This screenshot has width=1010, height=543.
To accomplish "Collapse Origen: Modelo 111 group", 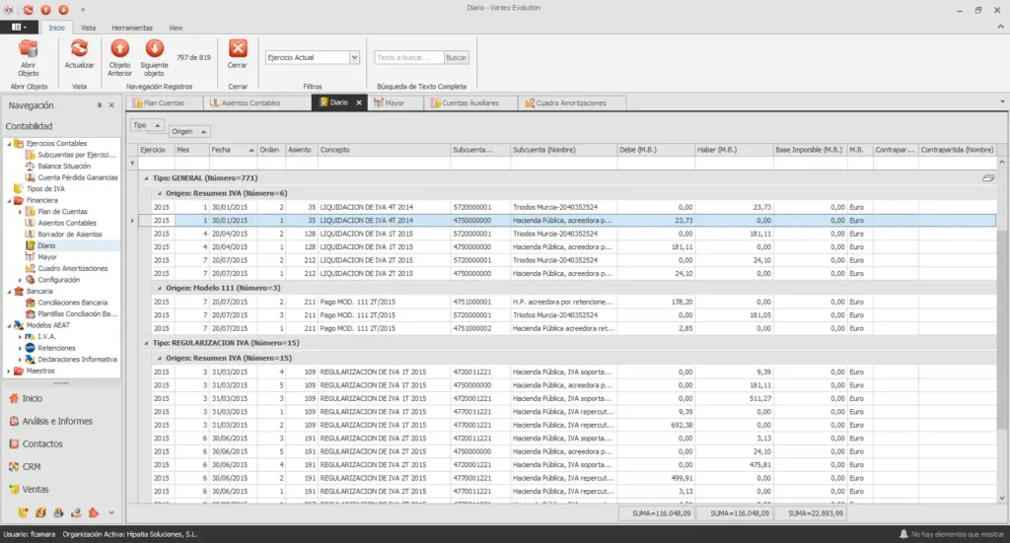I will [x=160, y=288].
